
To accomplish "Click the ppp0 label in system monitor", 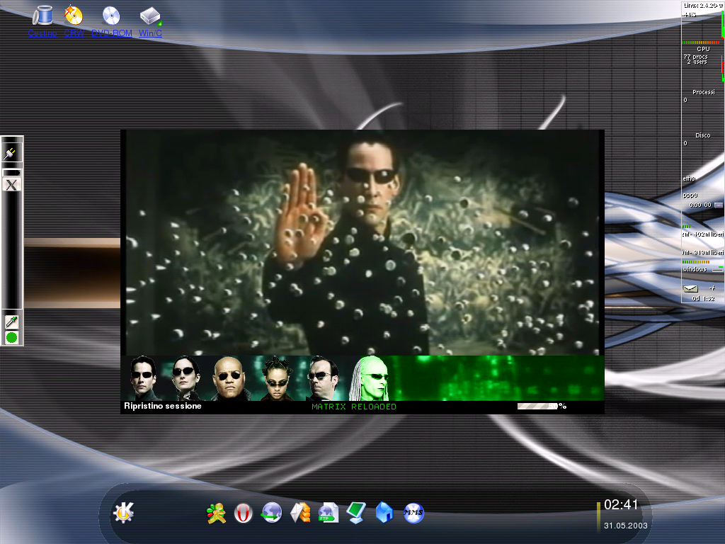I will pyautogui.click(x=690, y=195).
